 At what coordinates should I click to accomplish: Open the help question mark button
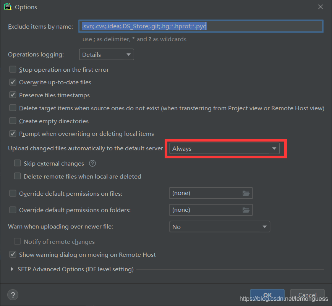point(13,295)
